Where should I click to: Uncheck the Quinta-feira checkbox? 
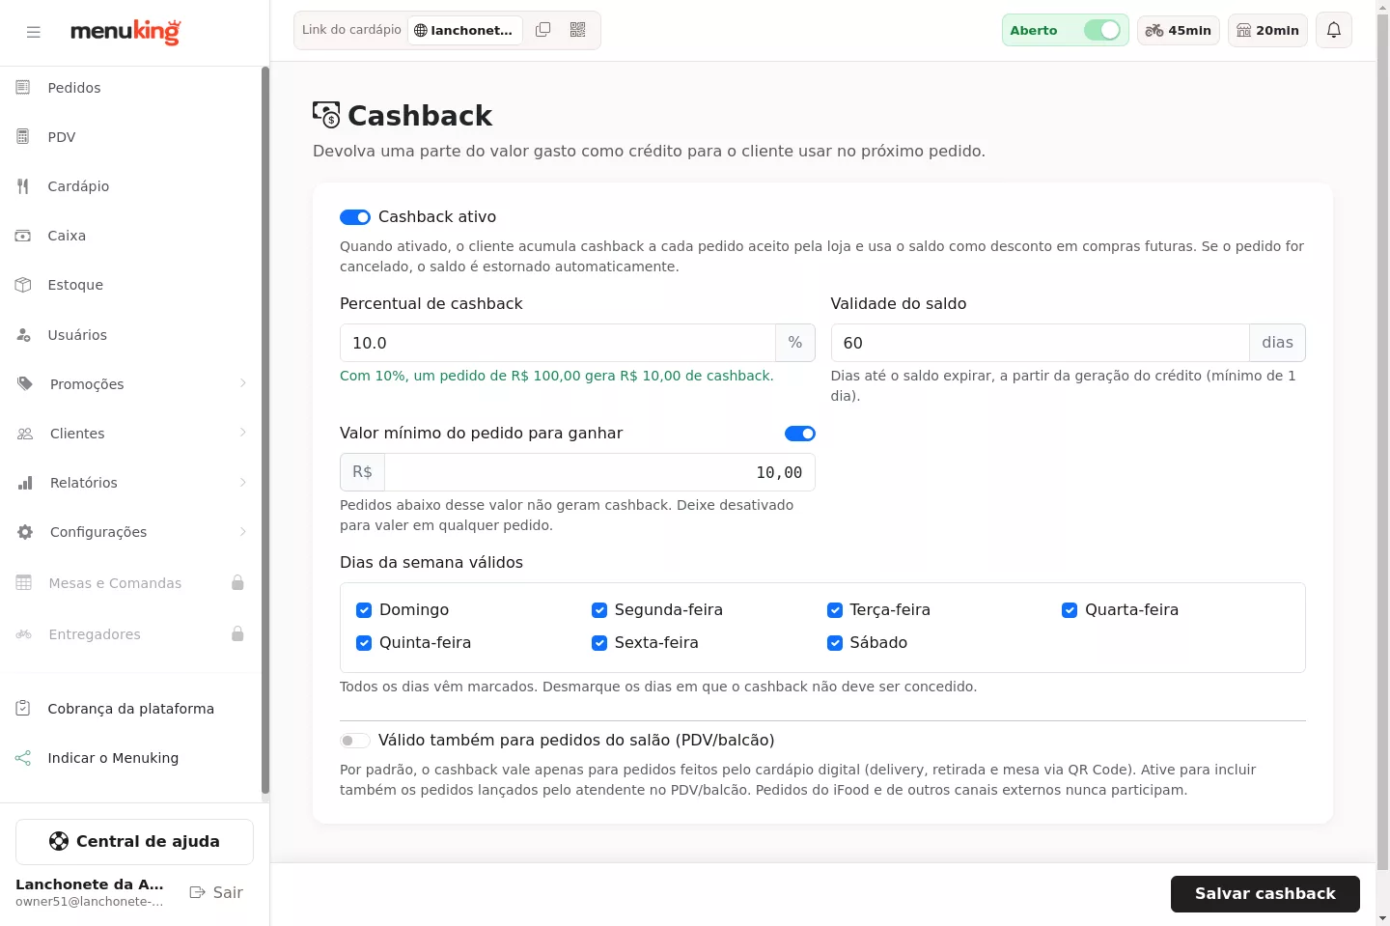(364, 643)
